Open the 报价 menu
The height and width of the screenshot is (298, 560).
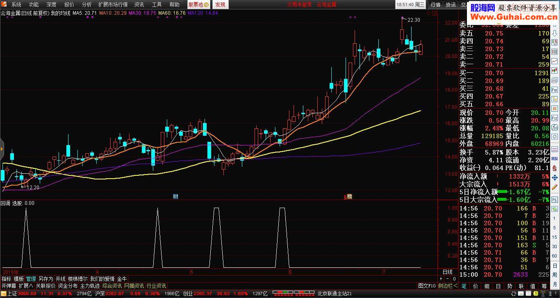pyautogui.click(x=69, y=4)
